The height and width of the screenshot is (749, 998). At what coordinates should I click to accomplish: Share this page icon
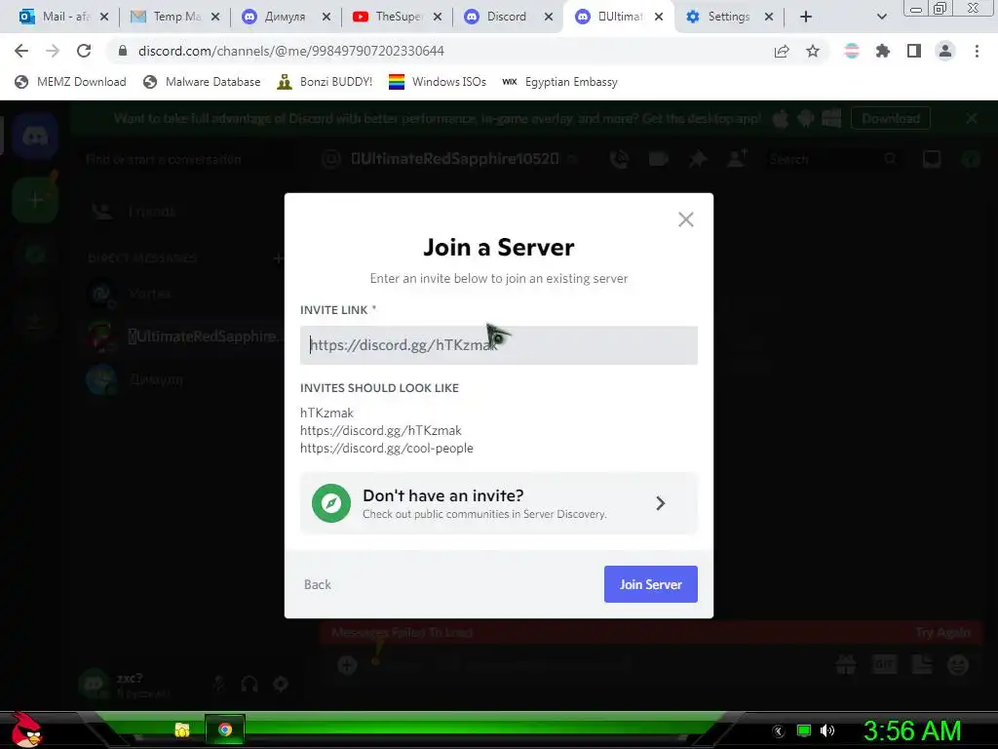coord(782,51)
